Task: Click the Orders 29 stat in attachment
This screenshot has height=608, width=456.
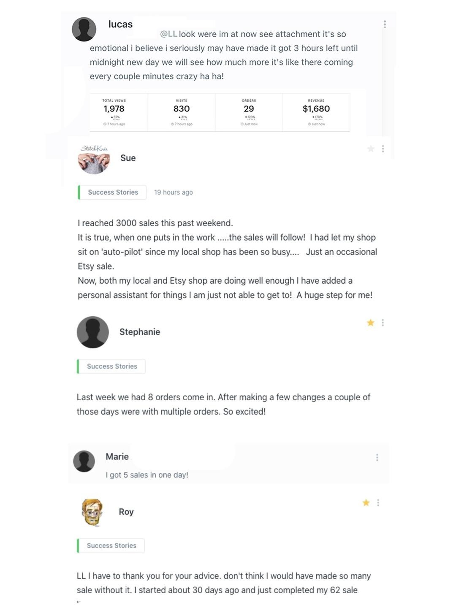Action: tap(249, 112)
